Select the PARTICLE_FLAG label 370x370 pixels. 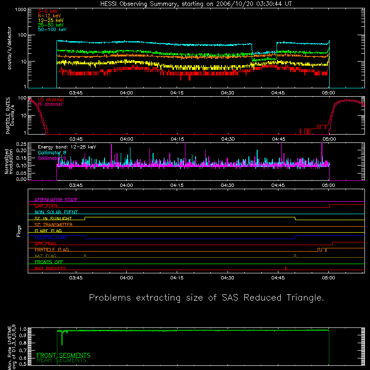pos(52,250)
